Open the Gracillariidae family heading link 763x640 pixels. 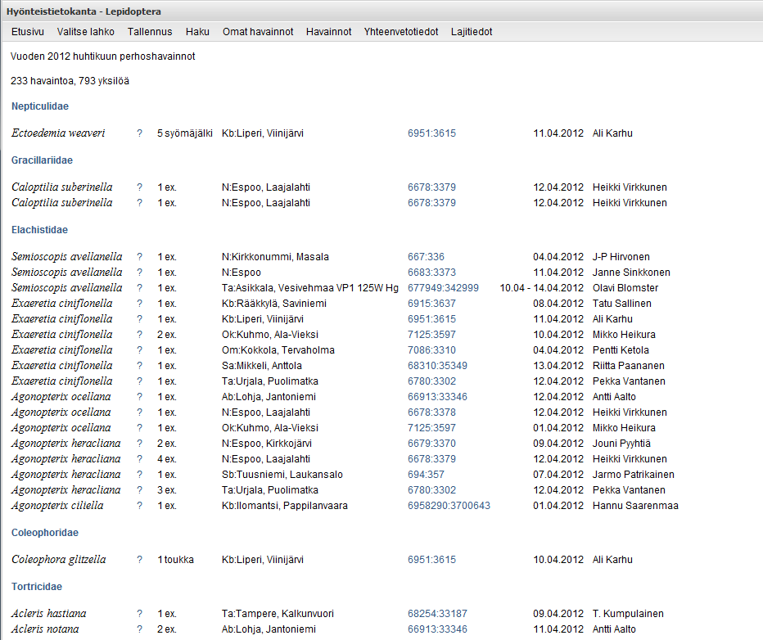tap(42, 160)
